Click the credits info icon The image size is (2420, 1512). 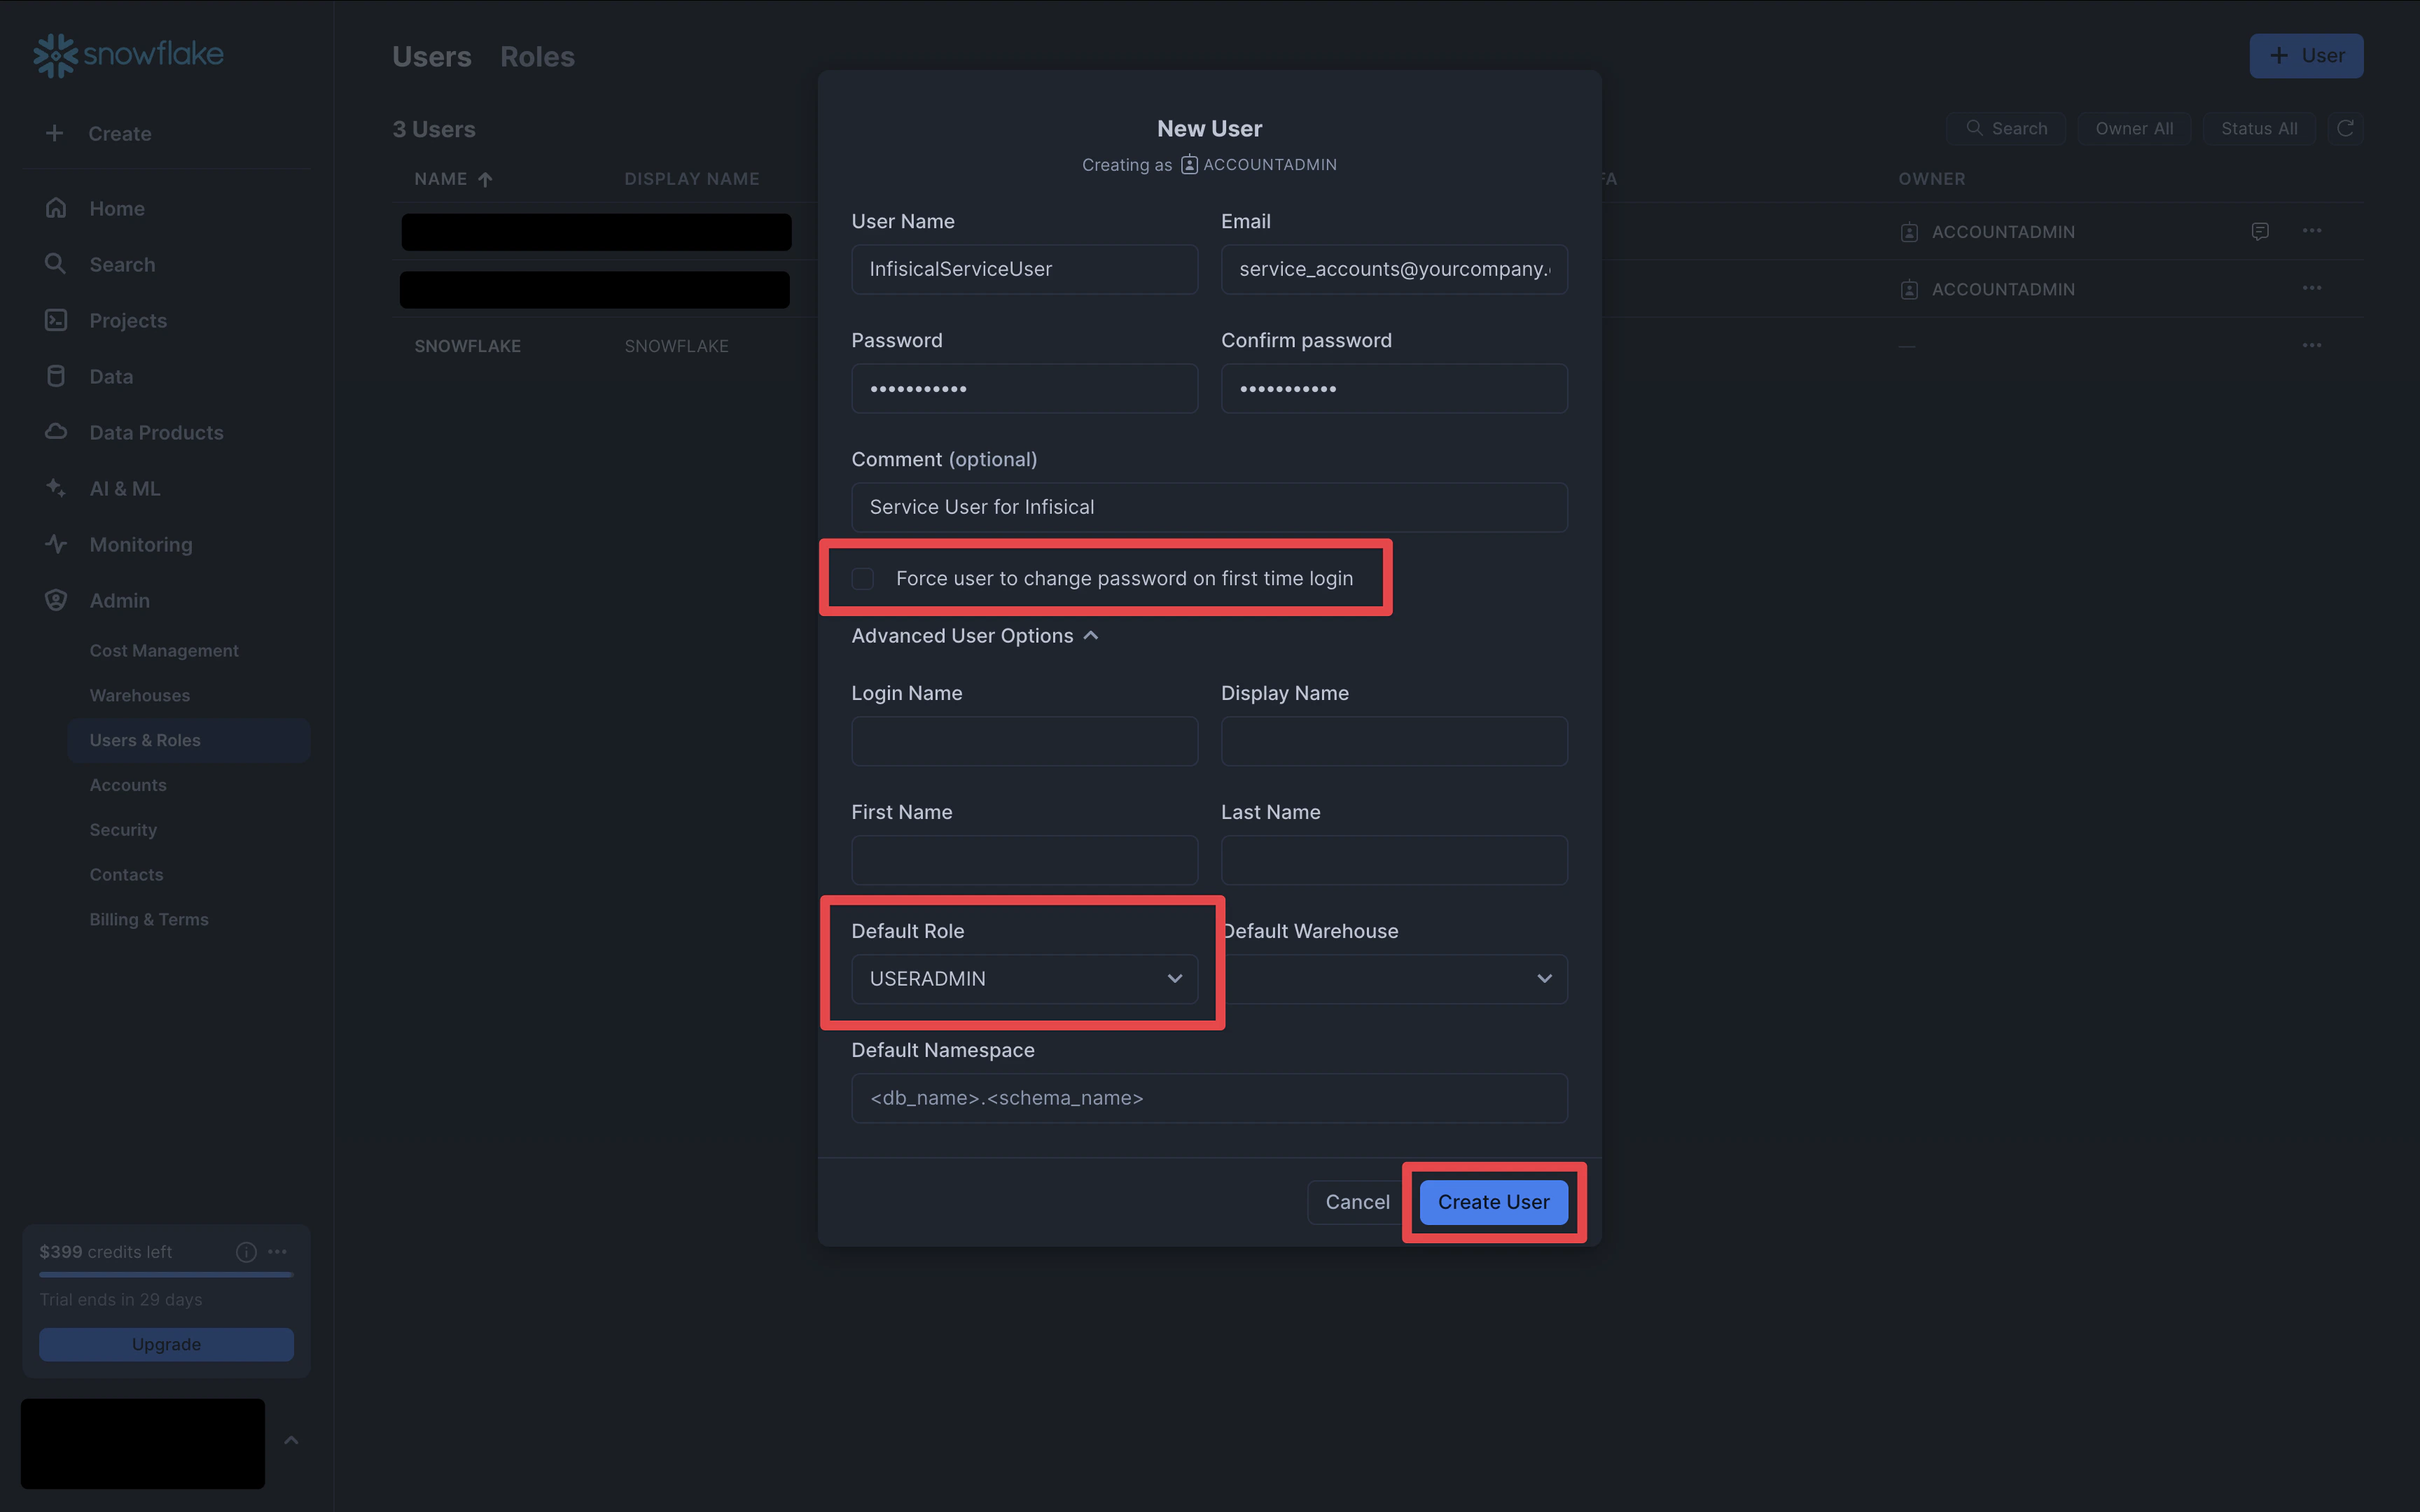(x=246, y=1252)
